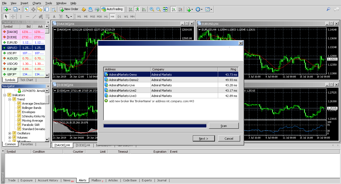The height and width of the screenshot is (184, 341).
Task: Expand the Oscillators tree node
Action: point(10,133)
